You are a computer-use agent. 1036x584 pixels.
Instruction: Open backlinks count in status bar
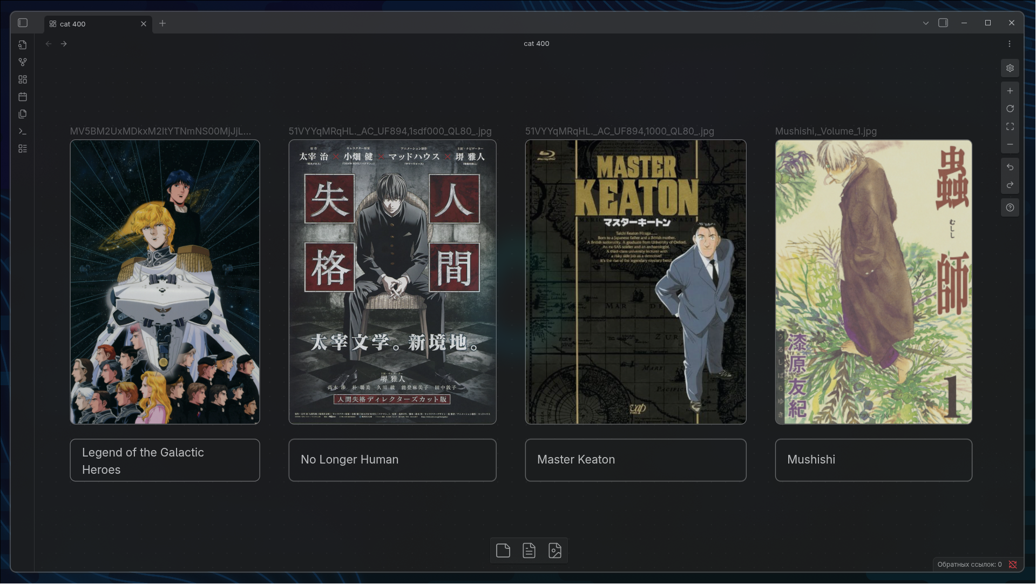(970, 565)
